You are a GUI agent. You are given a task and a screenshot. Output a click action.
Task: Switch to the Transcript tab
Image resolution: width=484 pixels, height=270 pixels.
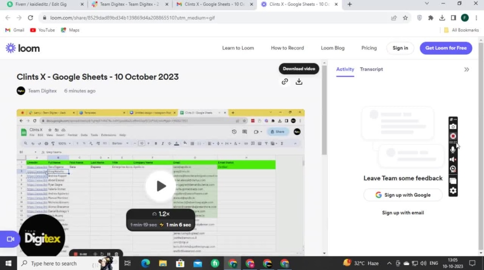click(x=371, y=69)
